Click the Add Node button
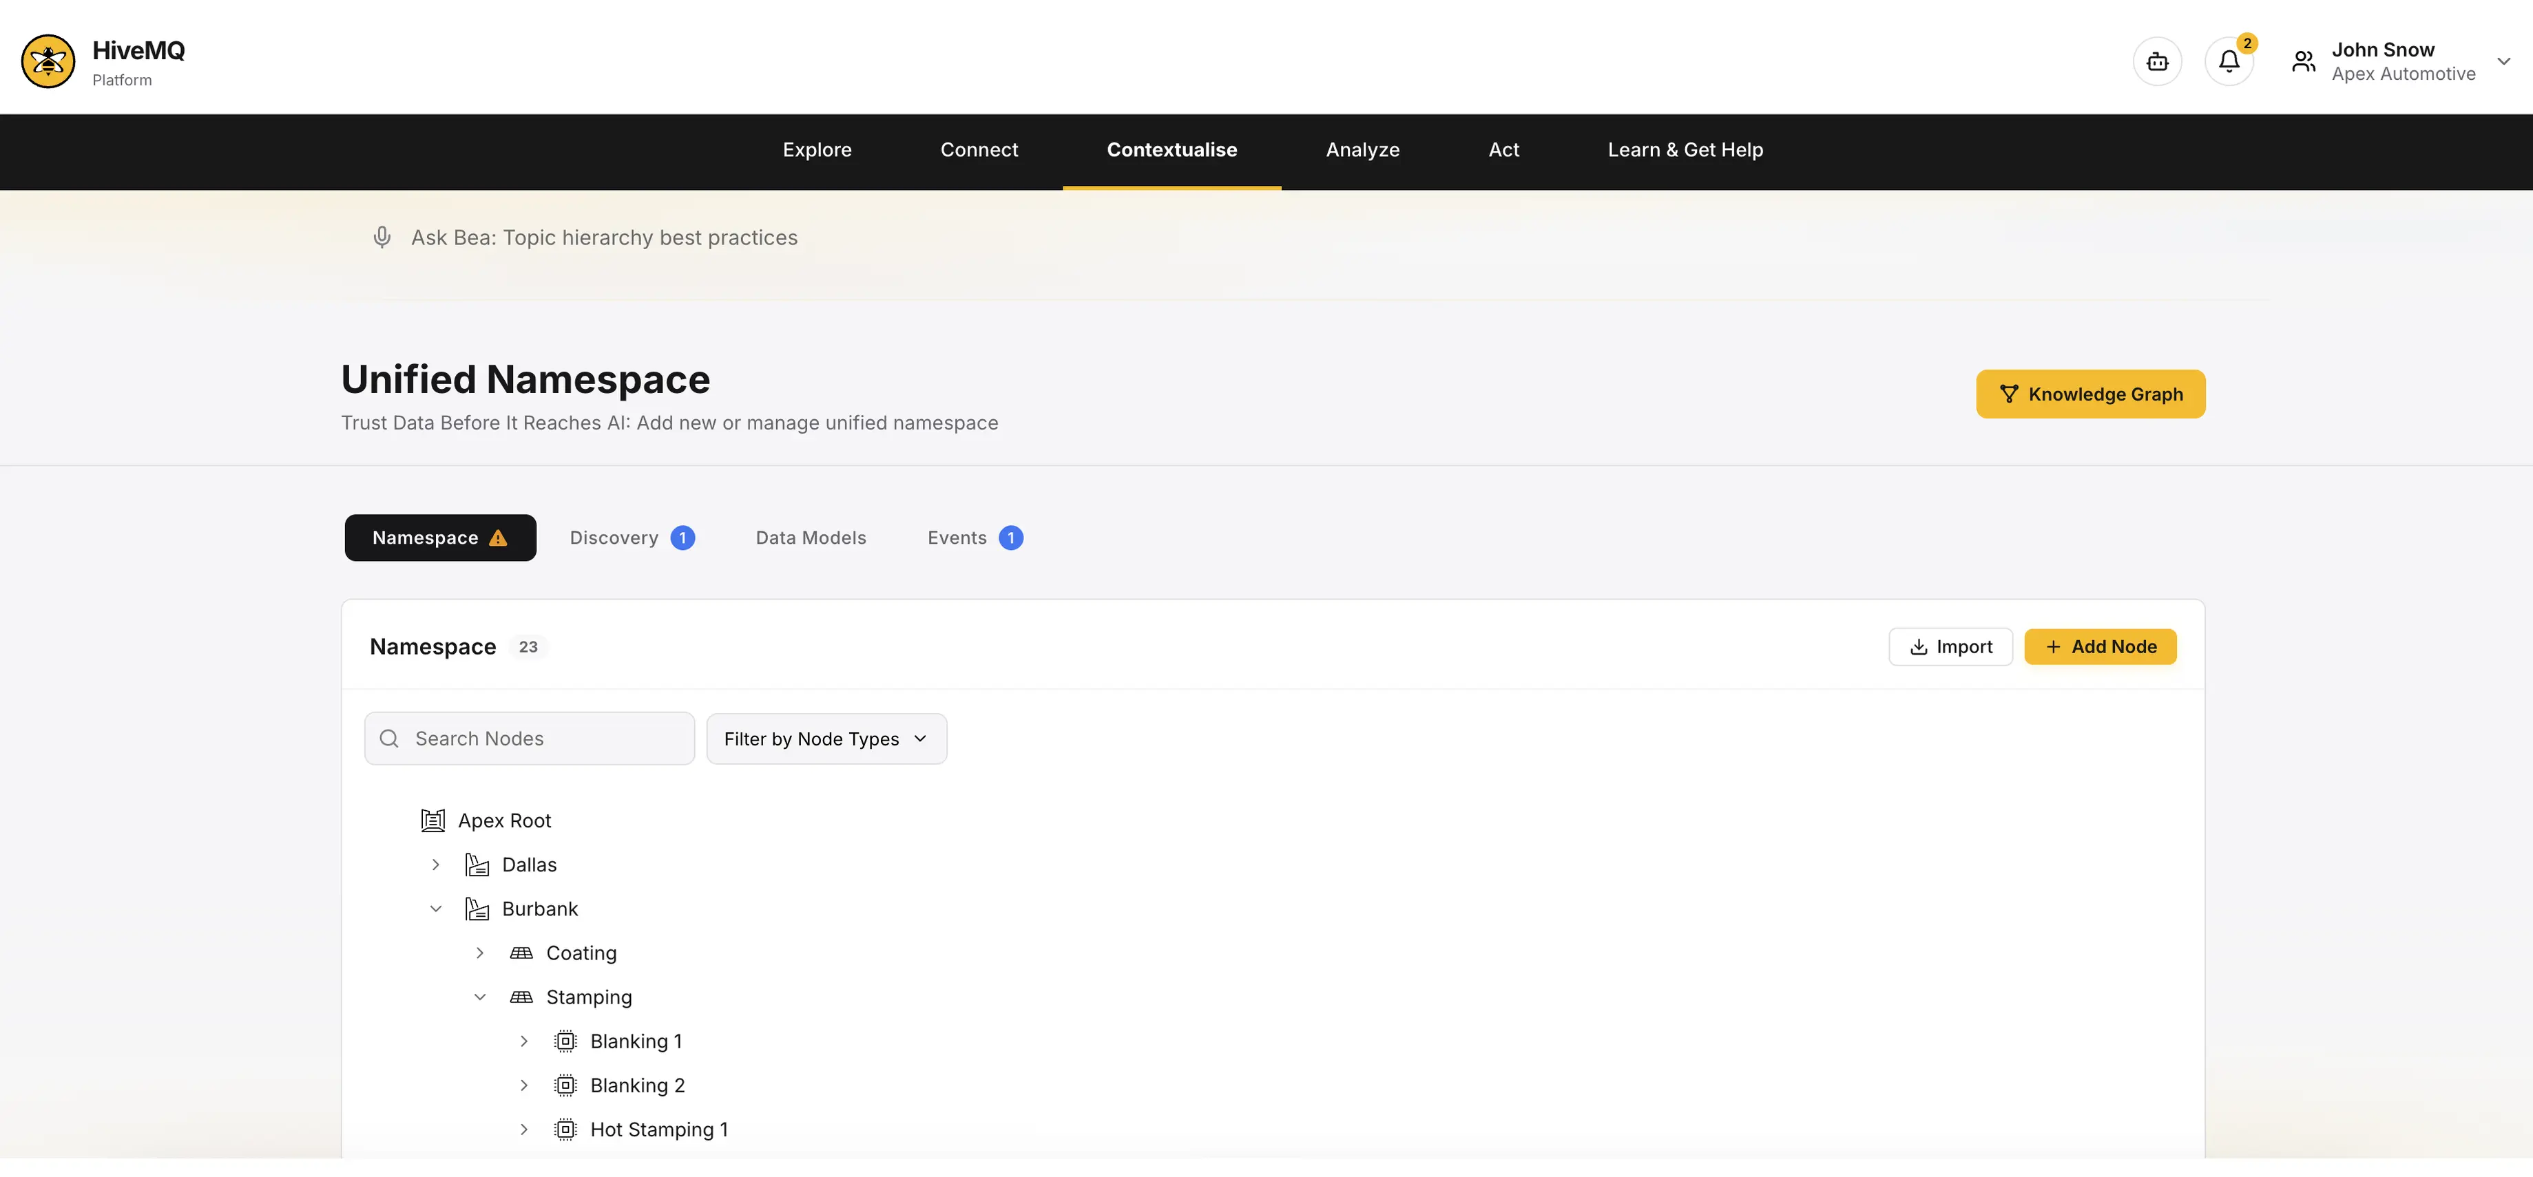Image resolution: width=2533 pixels, height=1177 pixels. pos(2101,648)
